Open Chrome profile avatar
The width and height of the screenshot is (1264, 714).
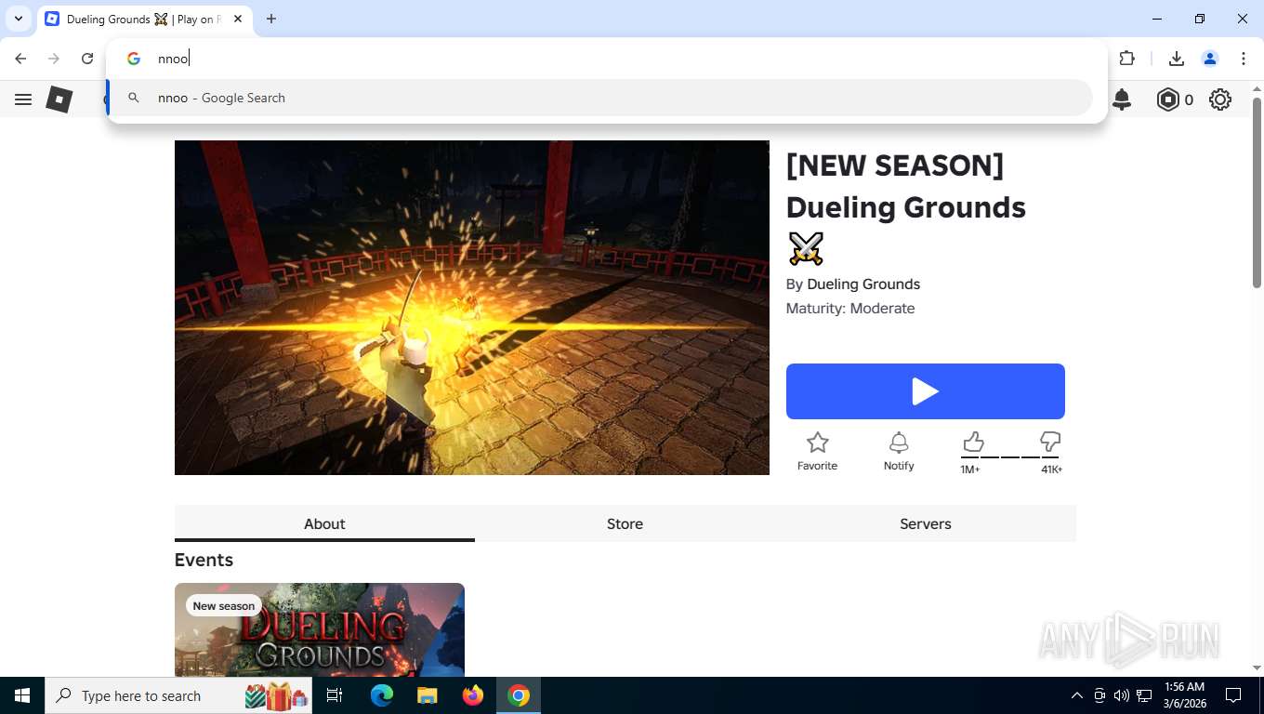pyautogui.click(x=1210, y=59)
